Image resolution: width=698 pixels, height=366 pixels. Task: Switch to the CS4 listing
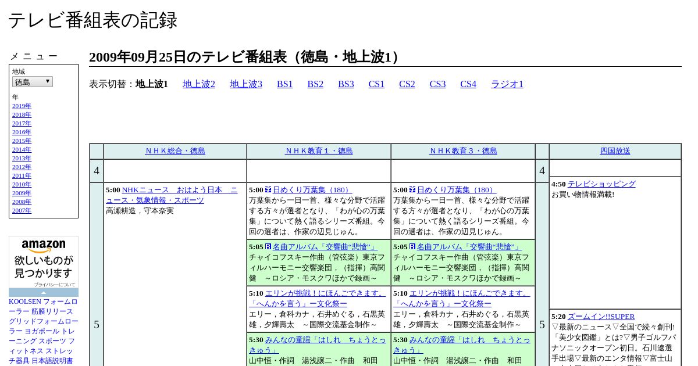[468, 84]
